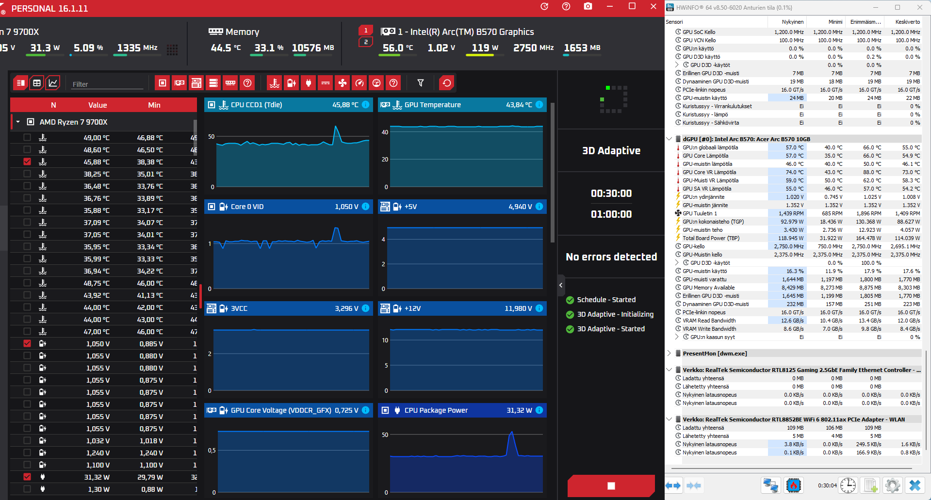The width and height of the screenshot is (931, 500).
Task: Switch OCCT monitoring to graph view
Action: pos(53,83)
